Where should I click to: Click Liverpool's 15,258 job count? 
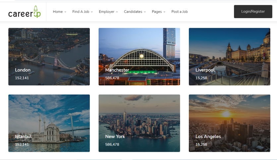(x=201, y=78)
